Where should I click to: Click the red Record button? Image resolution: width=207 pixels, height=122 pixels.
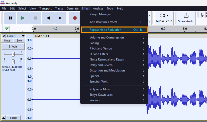click(75, 18)
